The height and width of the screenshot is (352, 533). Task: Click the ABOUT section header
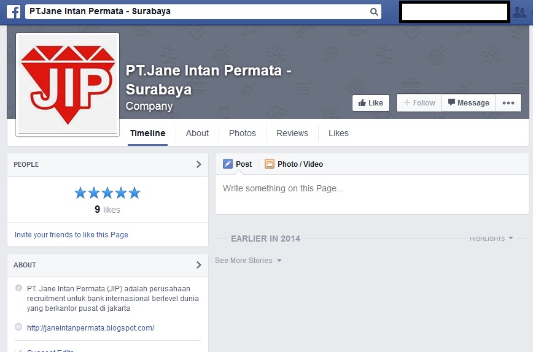[x=107, y=265]
